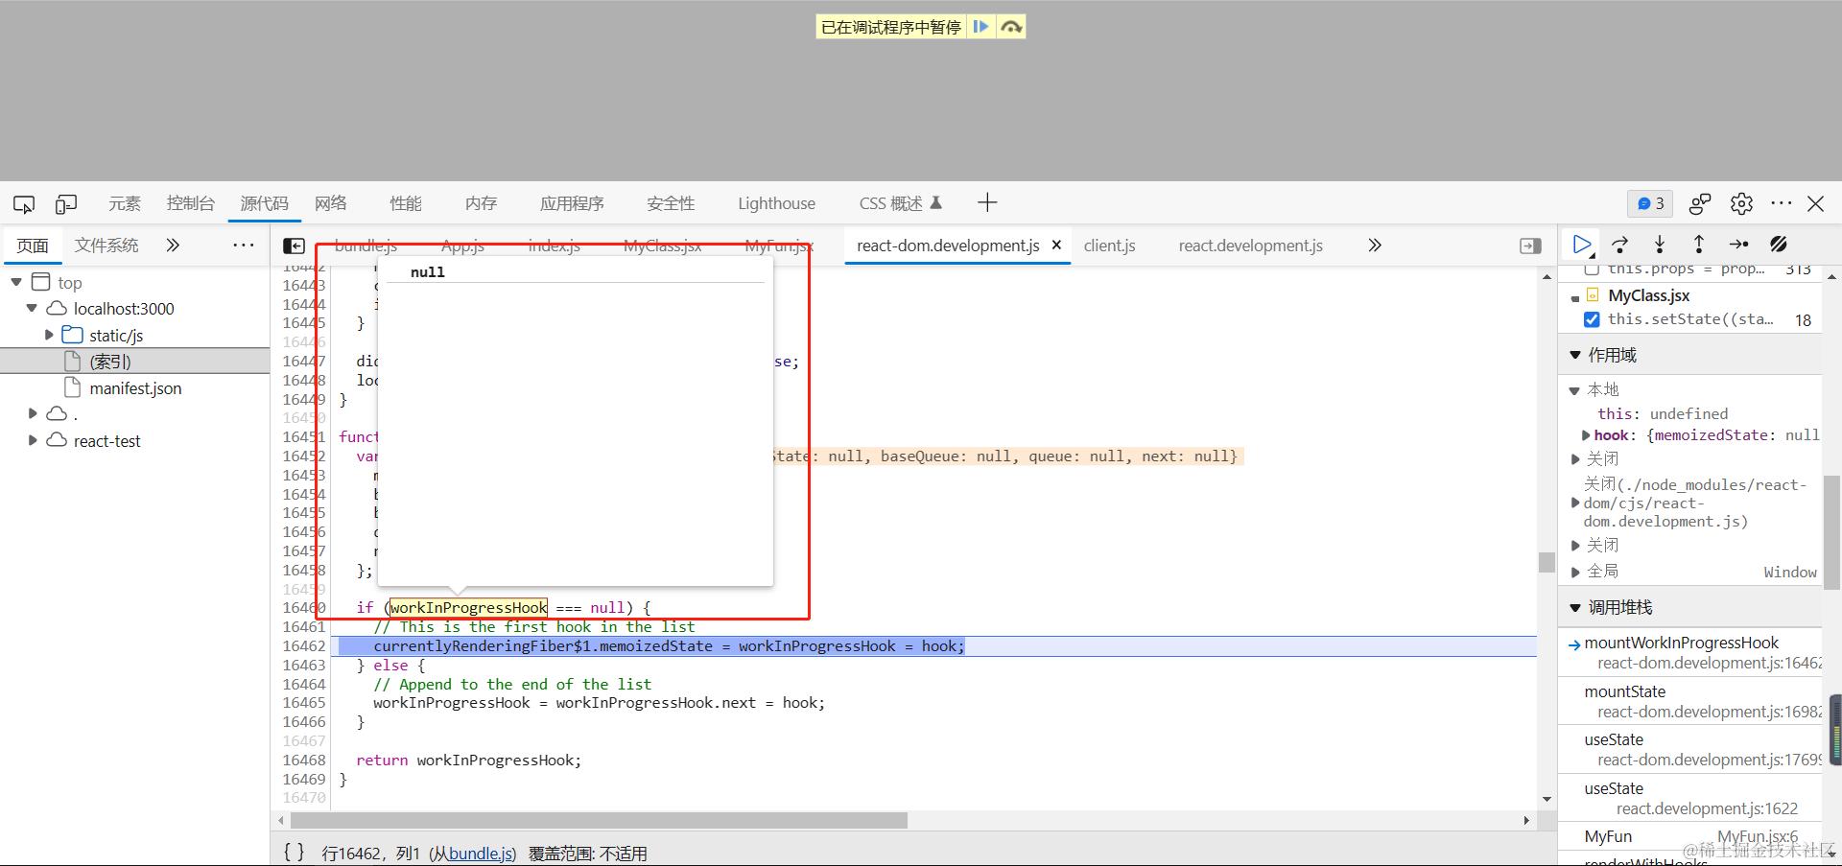The width and height of the screenshot is (1842, 866).
Task: Switch to react.development.js file tab
Action: pyautogui.click(x=1250, y=246)
